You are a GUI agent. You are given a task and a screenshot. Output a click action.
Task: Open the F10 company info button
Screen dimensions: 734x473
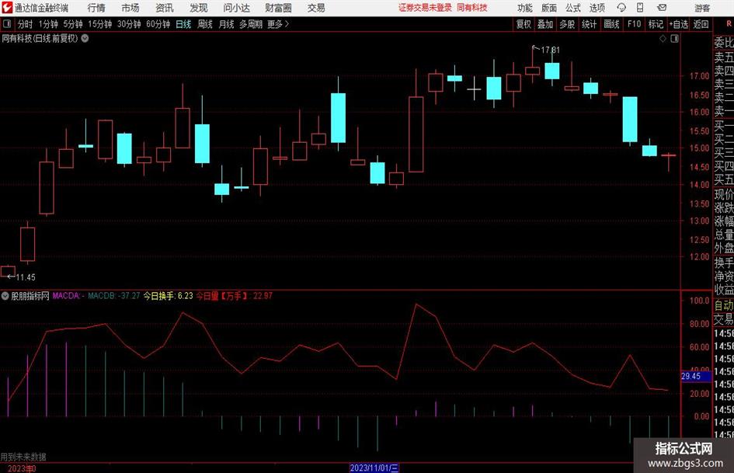click(635, 24)
